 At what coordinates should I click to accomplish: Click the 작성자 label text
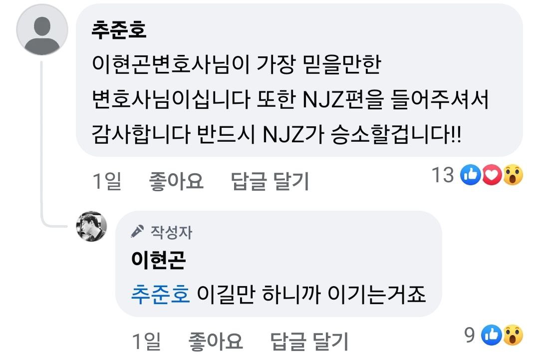[172, 232]
